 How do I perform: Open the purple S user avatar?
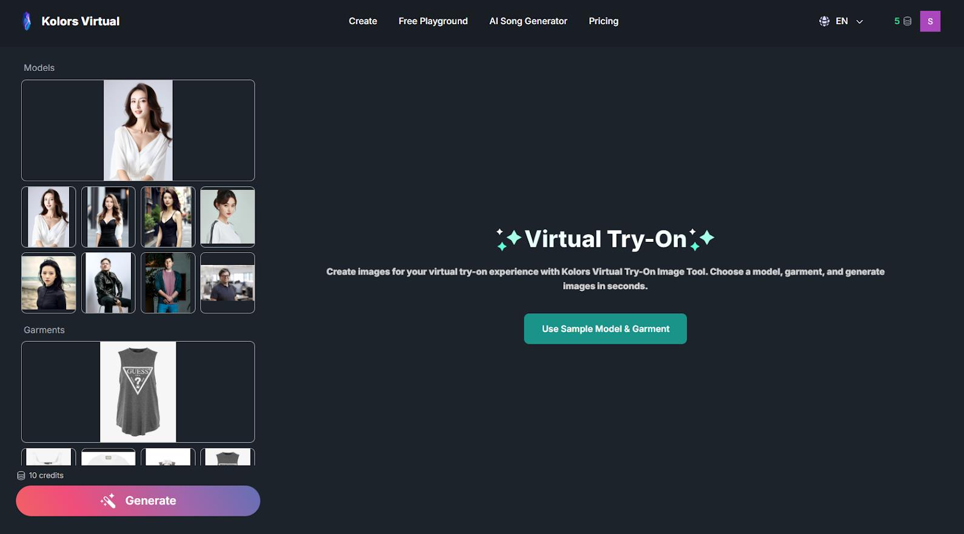[930, 21]
